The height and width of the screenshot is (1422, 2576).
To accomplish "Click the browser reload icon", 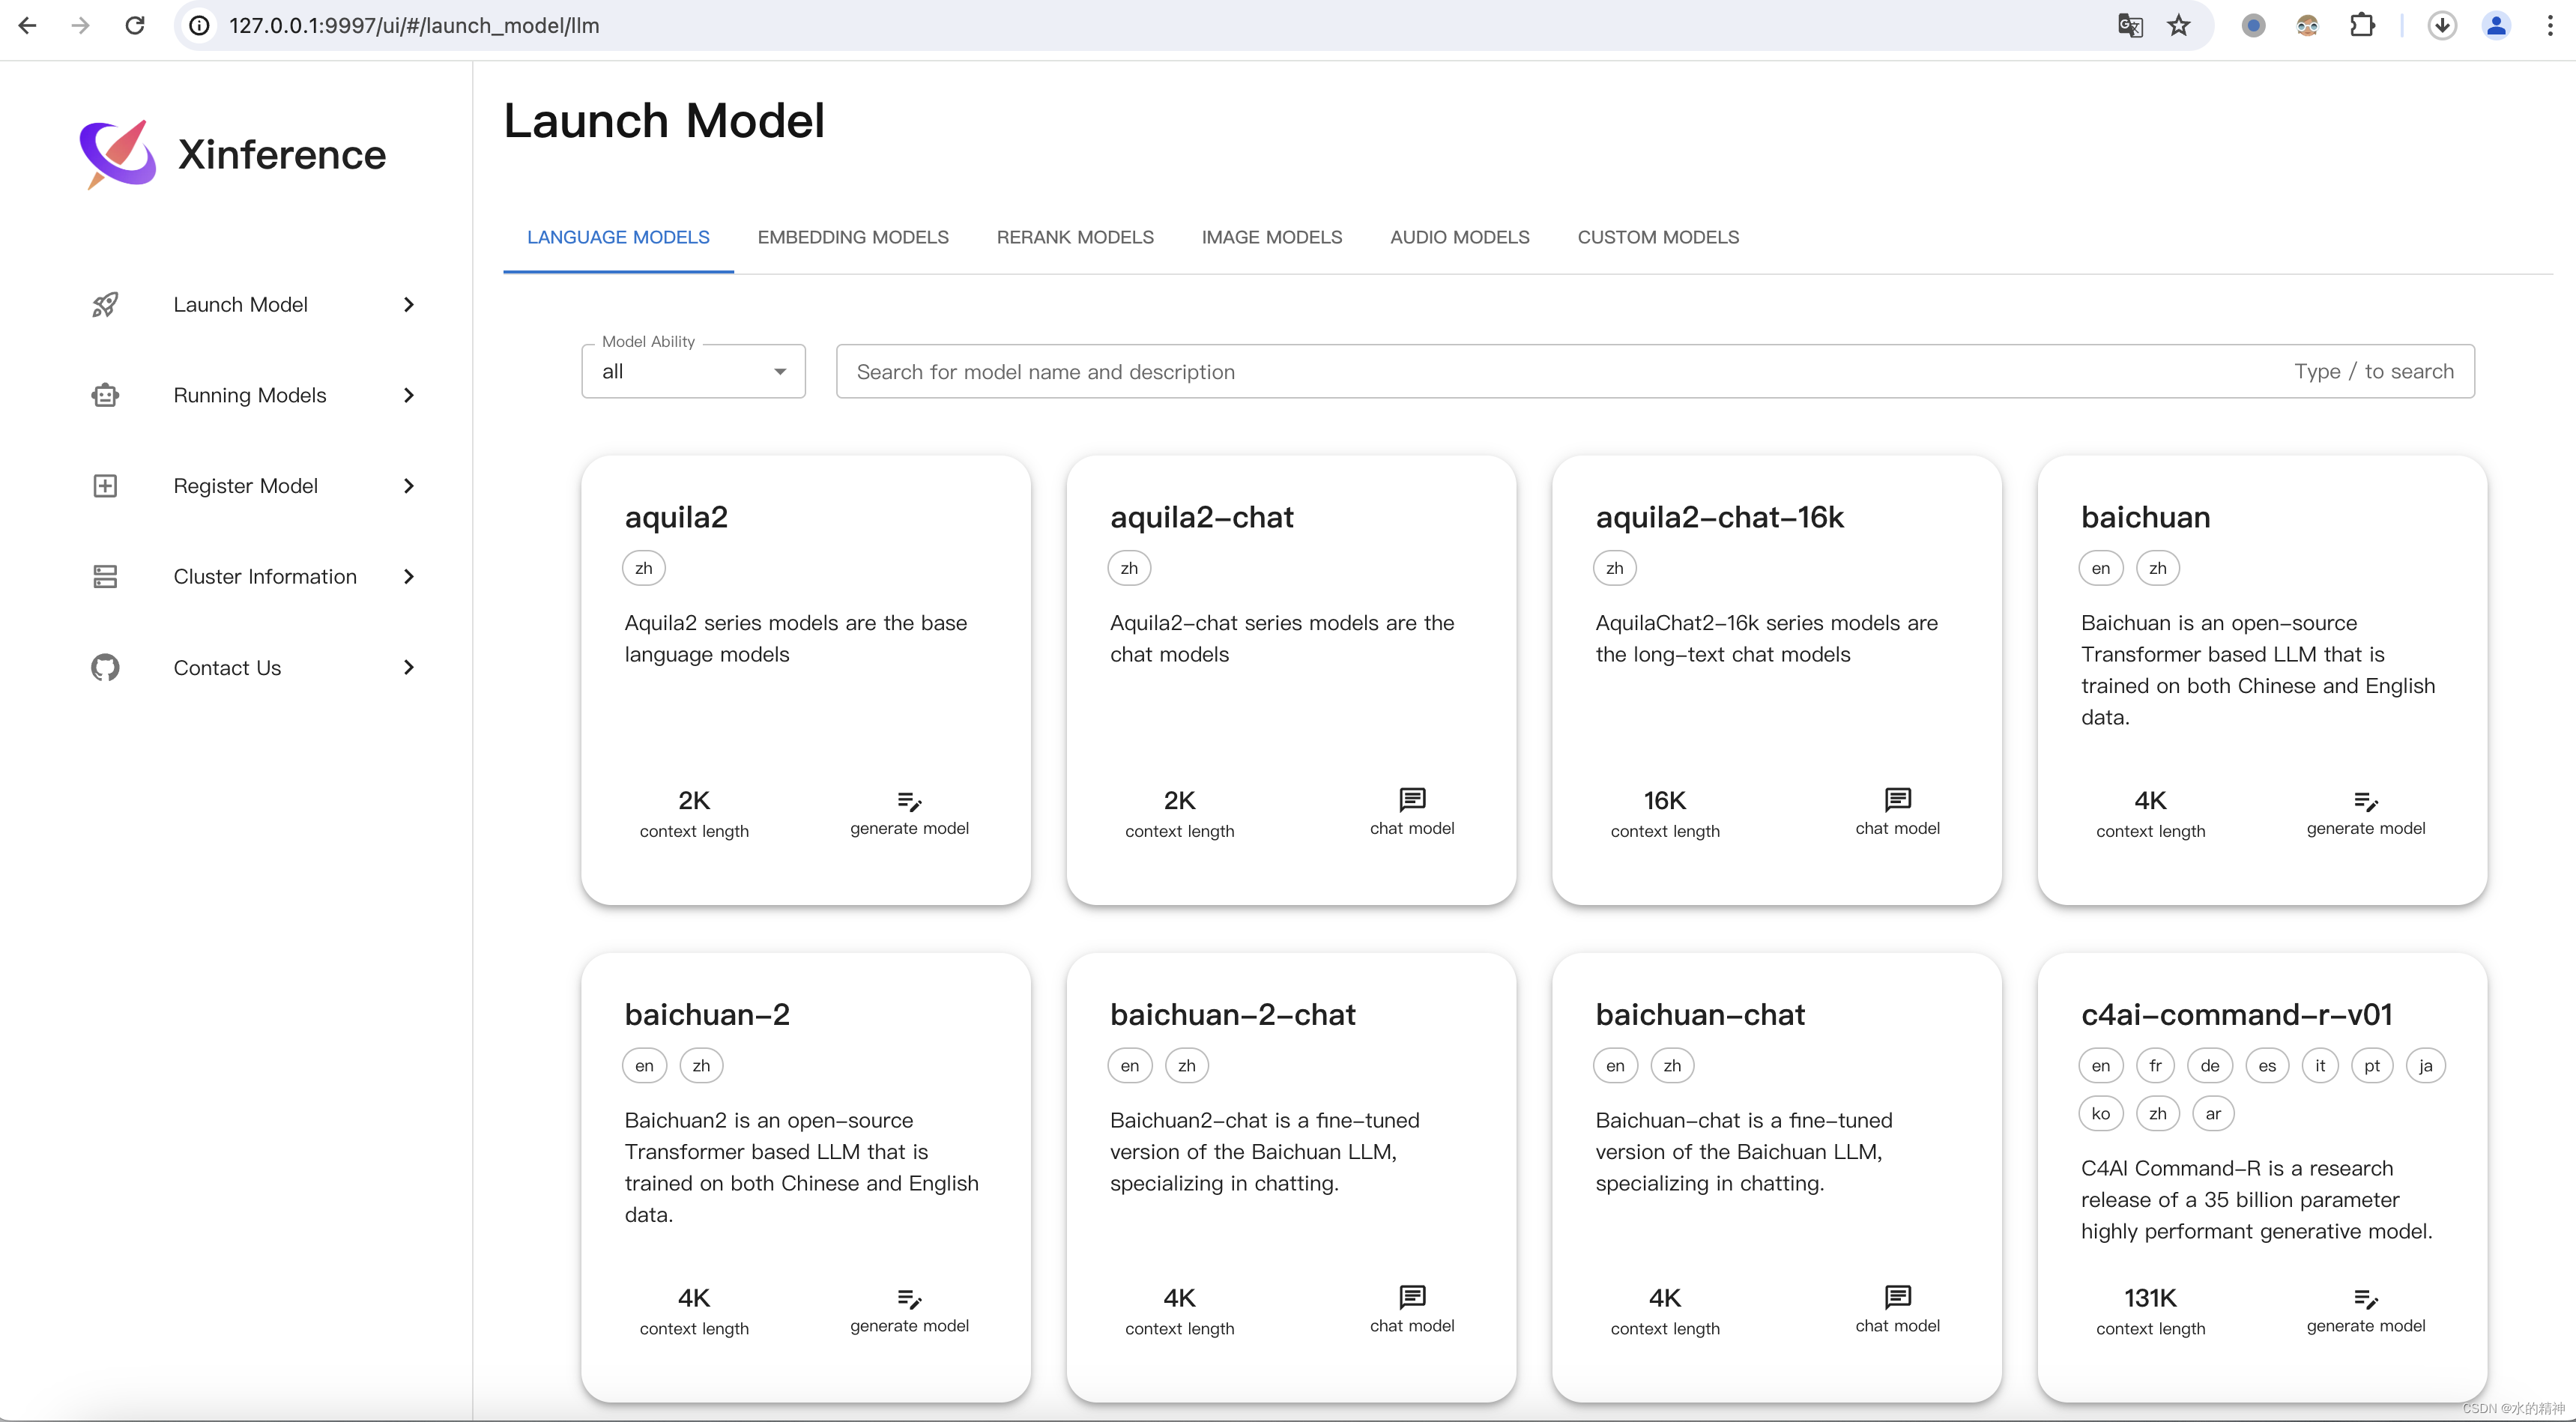I will tap(135, 25).
